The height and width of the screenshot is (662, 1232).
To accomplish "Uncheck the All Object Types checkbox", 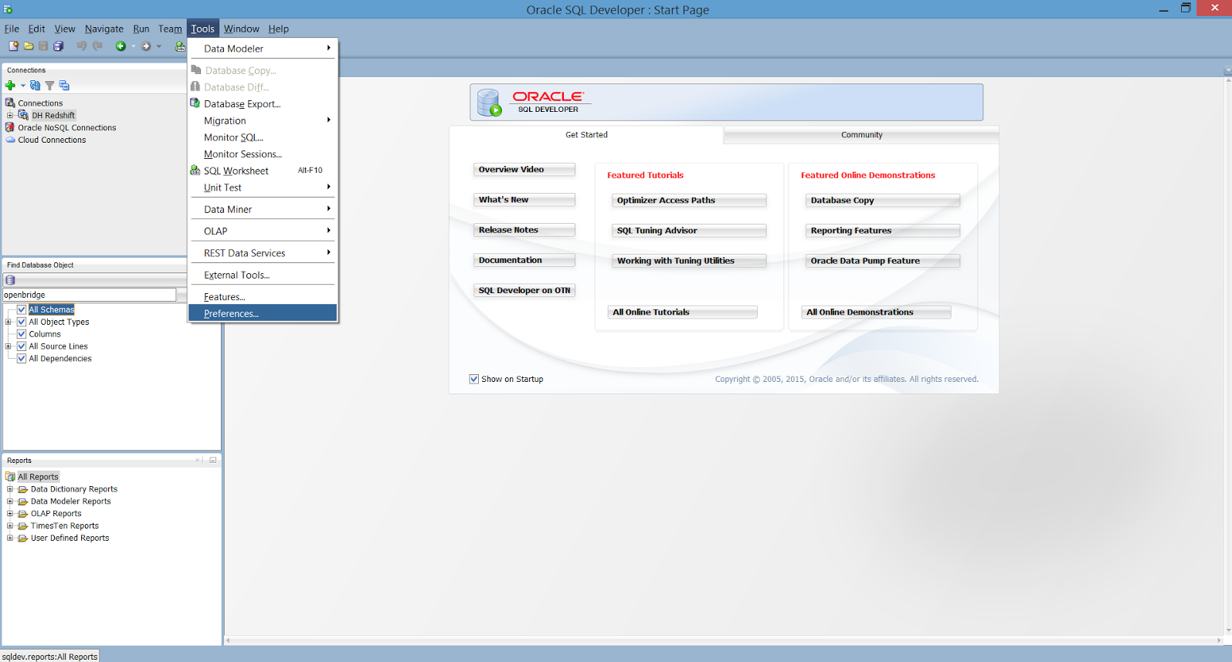I will click(22, 322).
